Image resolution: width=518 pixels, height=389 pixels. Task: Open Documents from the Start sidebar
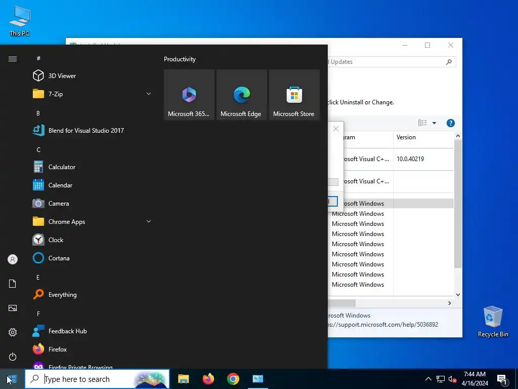pos(13,284)
